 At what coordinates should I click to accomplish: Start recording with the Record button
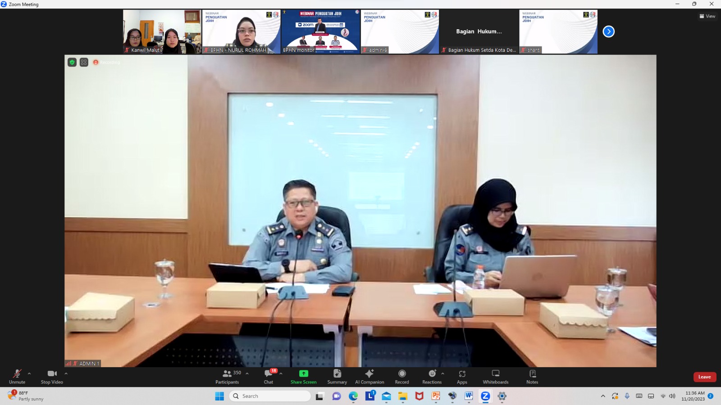[402, 377]
